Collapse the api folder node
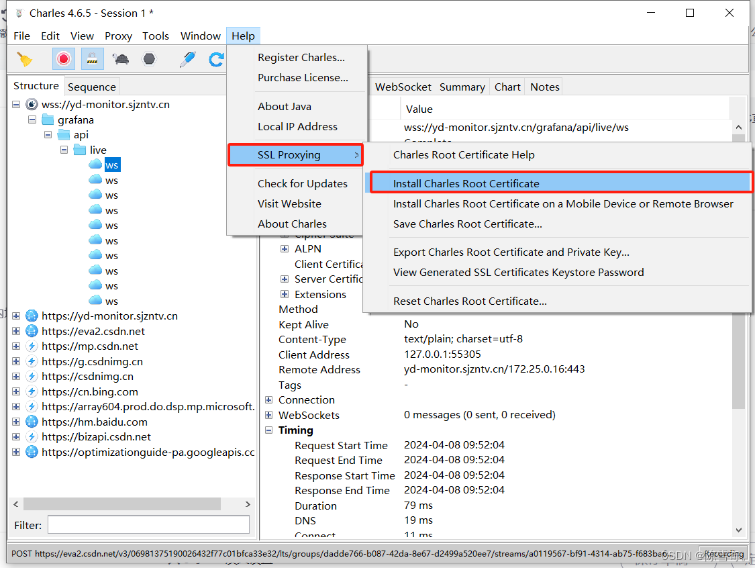 (x=48, y=135)
